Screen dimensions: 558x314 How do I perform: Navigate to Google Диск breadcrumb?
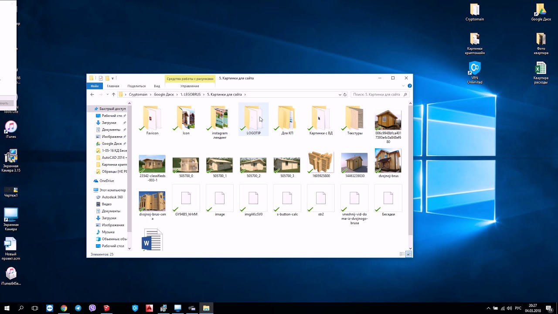[x=164, y=95]
